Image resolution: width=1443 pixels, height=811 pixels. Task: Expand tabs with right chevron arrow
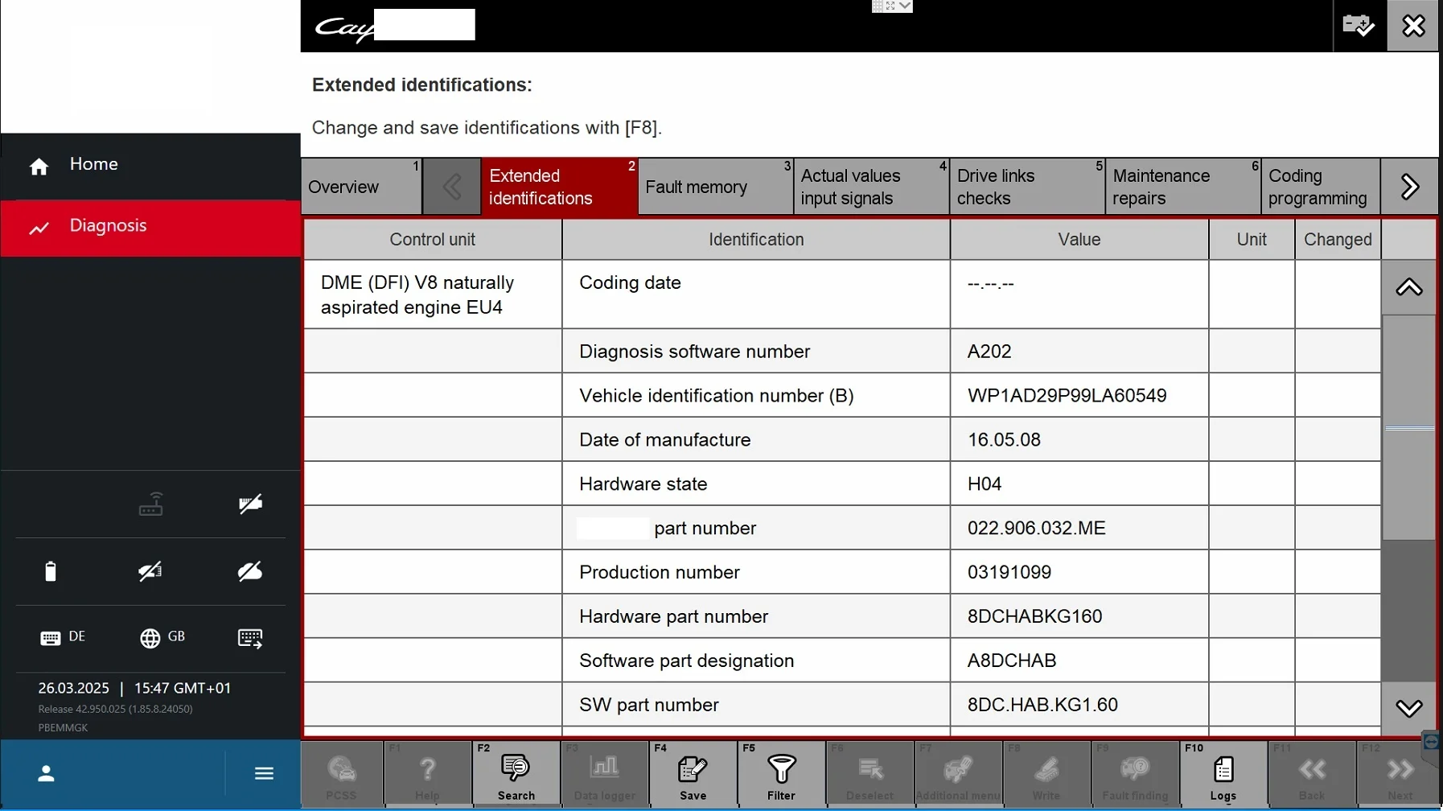(1409, 187)
